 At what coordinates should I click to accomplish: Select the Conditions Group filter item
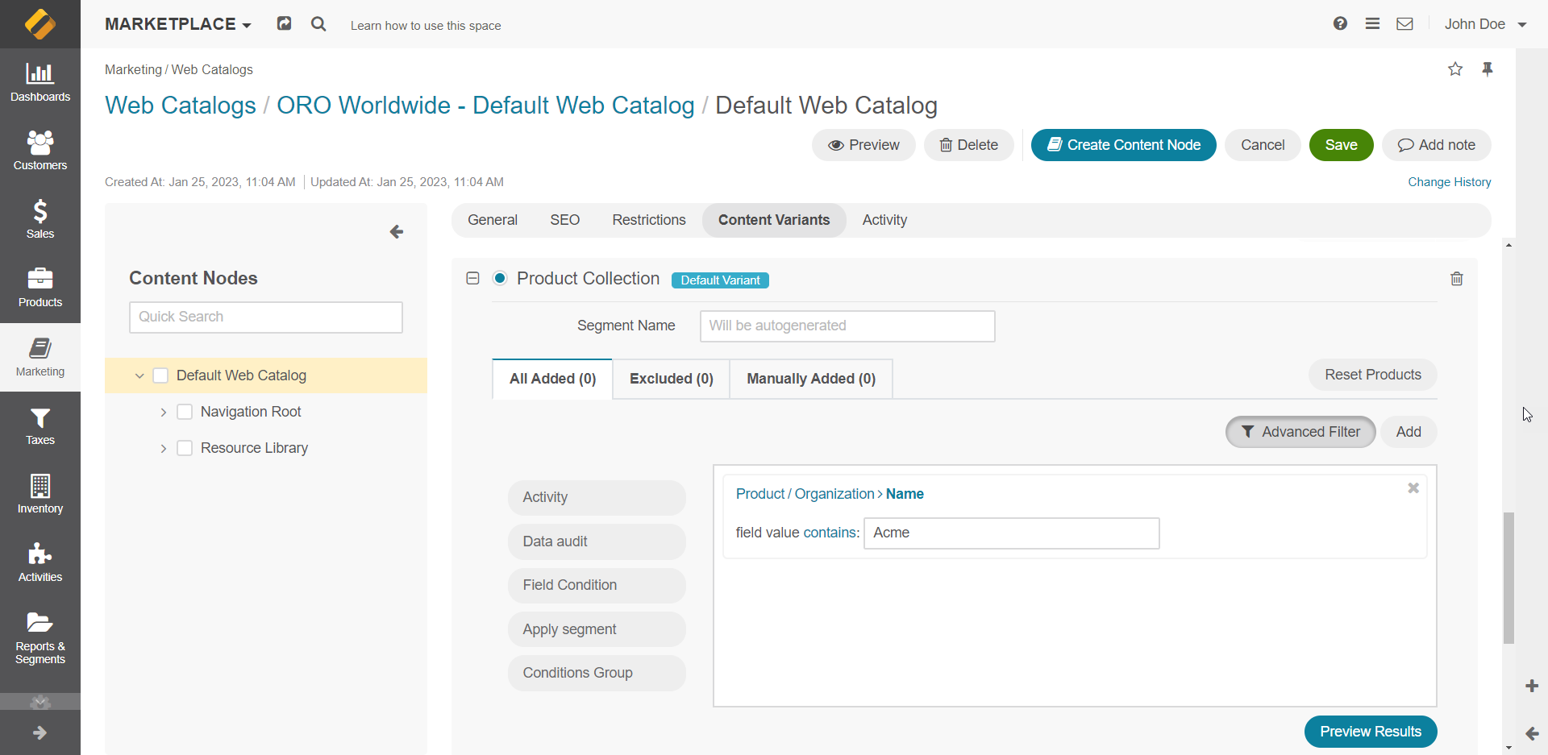(597, 674)
